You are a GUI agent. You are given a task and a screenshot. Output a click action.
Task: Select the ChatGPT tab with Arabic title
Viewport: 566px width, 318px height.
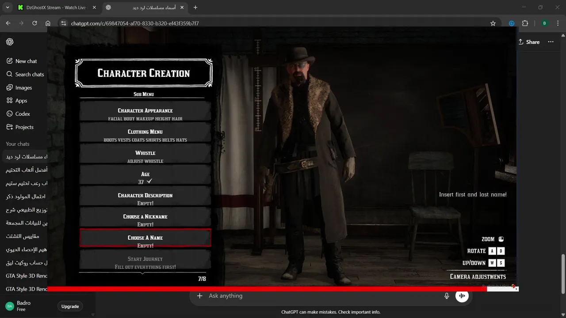click(x=145, y=8)
